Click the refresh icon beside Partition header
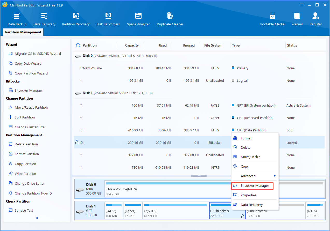This screenshot has width=330, height=231. tap(78, 45)
